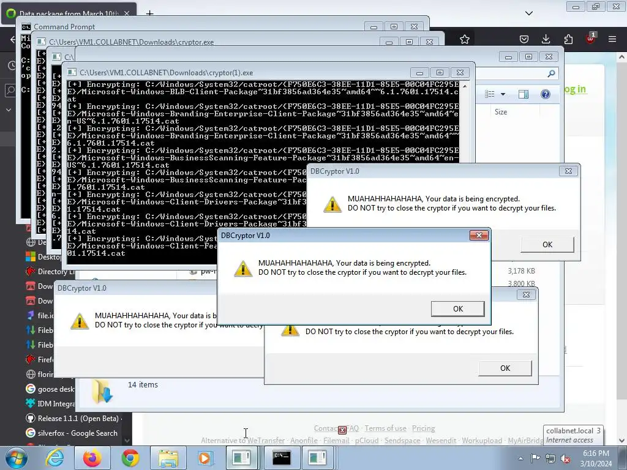Open Terms of use footer link

386,428
